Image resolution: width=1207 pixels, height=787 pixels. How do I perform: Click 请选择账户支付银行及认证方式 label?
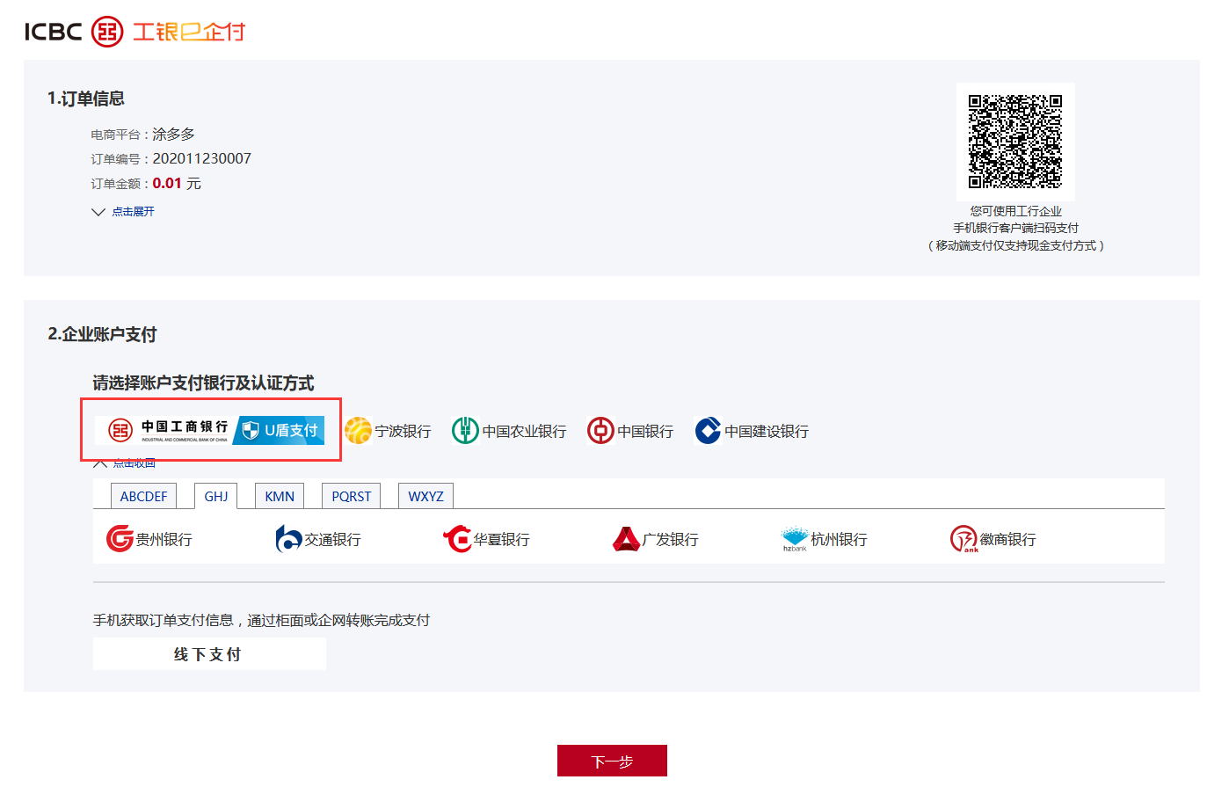coord(203,383)
